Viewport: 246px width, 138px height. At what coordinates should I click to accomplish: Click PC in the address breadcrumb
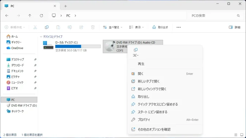click(x=68, y=15)
